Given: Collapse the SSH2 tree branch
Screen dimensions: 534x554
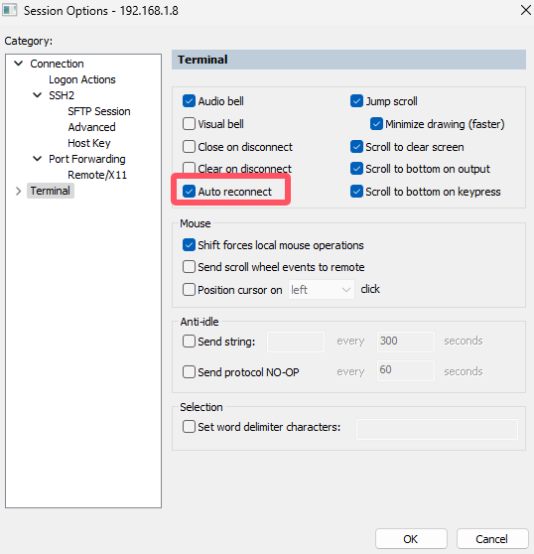Looking at the screenshot, I should pos(37,95).
